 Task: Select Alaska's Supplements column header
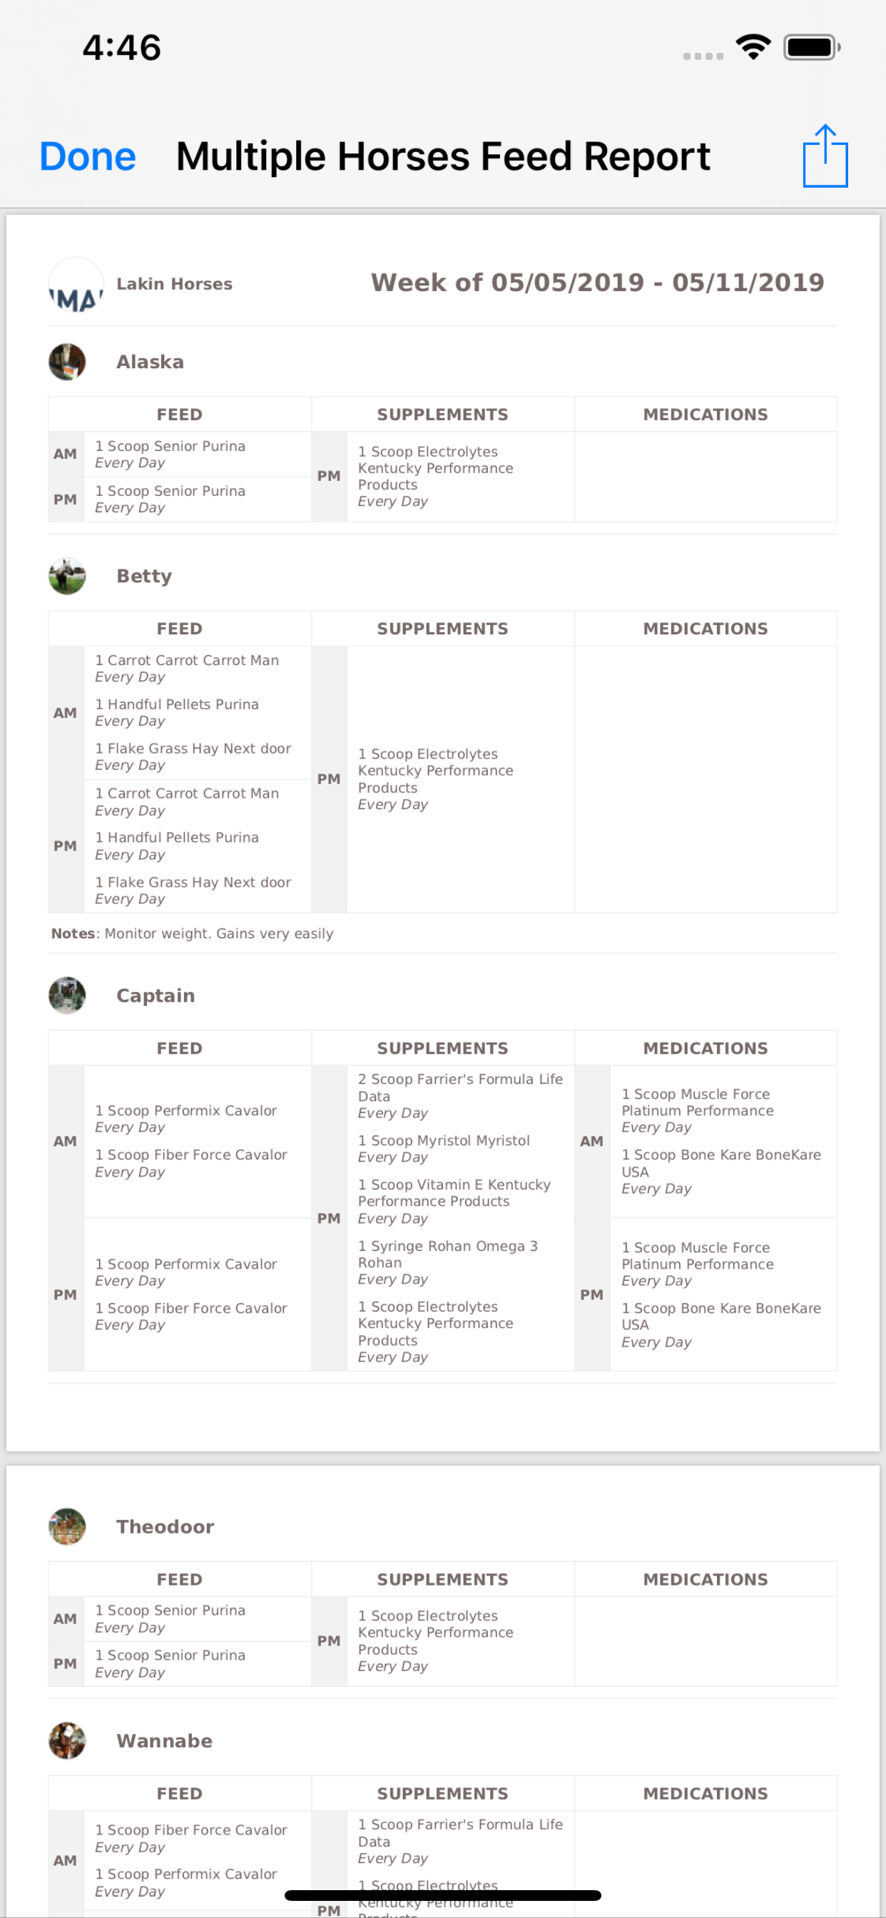442,415
